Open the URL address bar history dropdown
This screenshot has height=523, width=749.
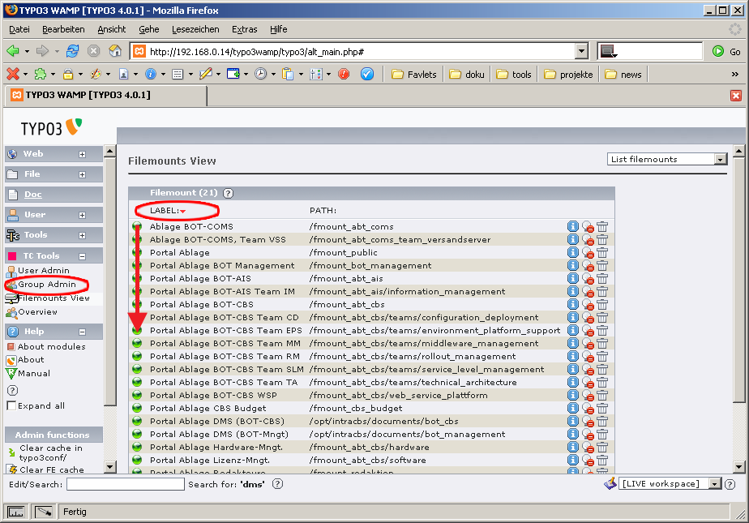pyautogui.click(x=581, y=51)
